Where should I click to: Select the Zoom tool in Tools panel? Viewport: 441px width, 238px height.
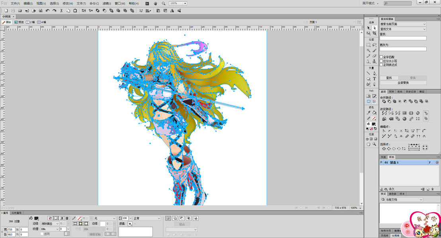point(375,144)
